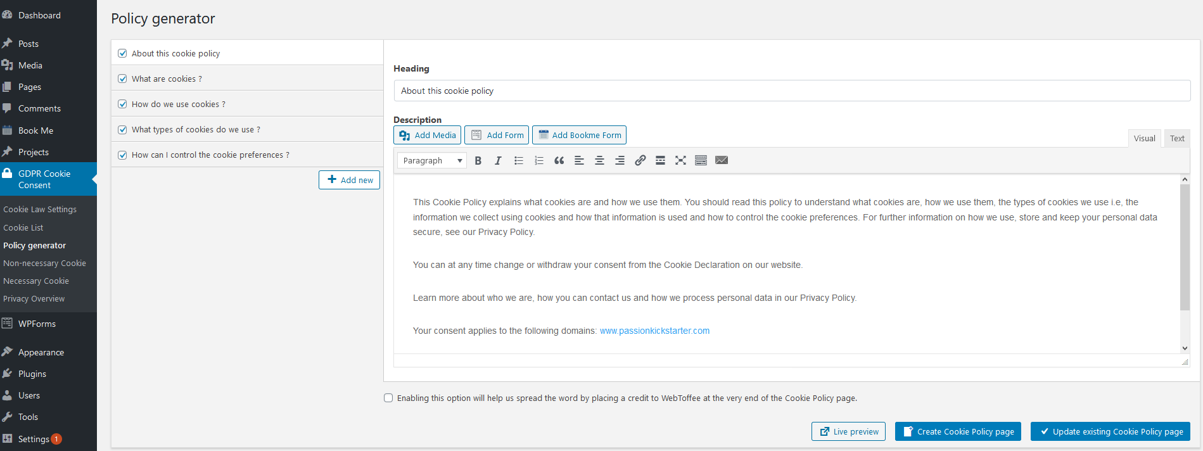Click Update existing Cookie Policy page
The height and width of the screenshot is (451, 1203).
tap(1111, 431)
